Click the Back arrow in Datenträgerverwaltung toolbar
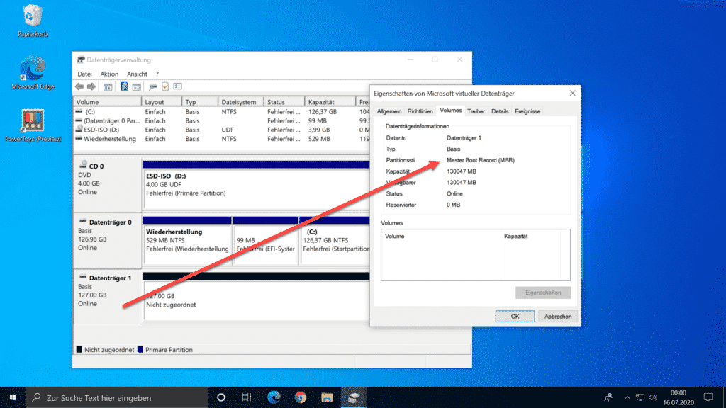The height and width of the screenshot is (408, 726). pos(79,86)
